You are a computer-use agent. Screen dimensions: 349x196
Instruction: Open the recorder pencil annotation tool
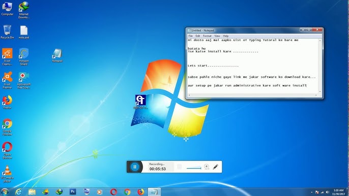215,167
